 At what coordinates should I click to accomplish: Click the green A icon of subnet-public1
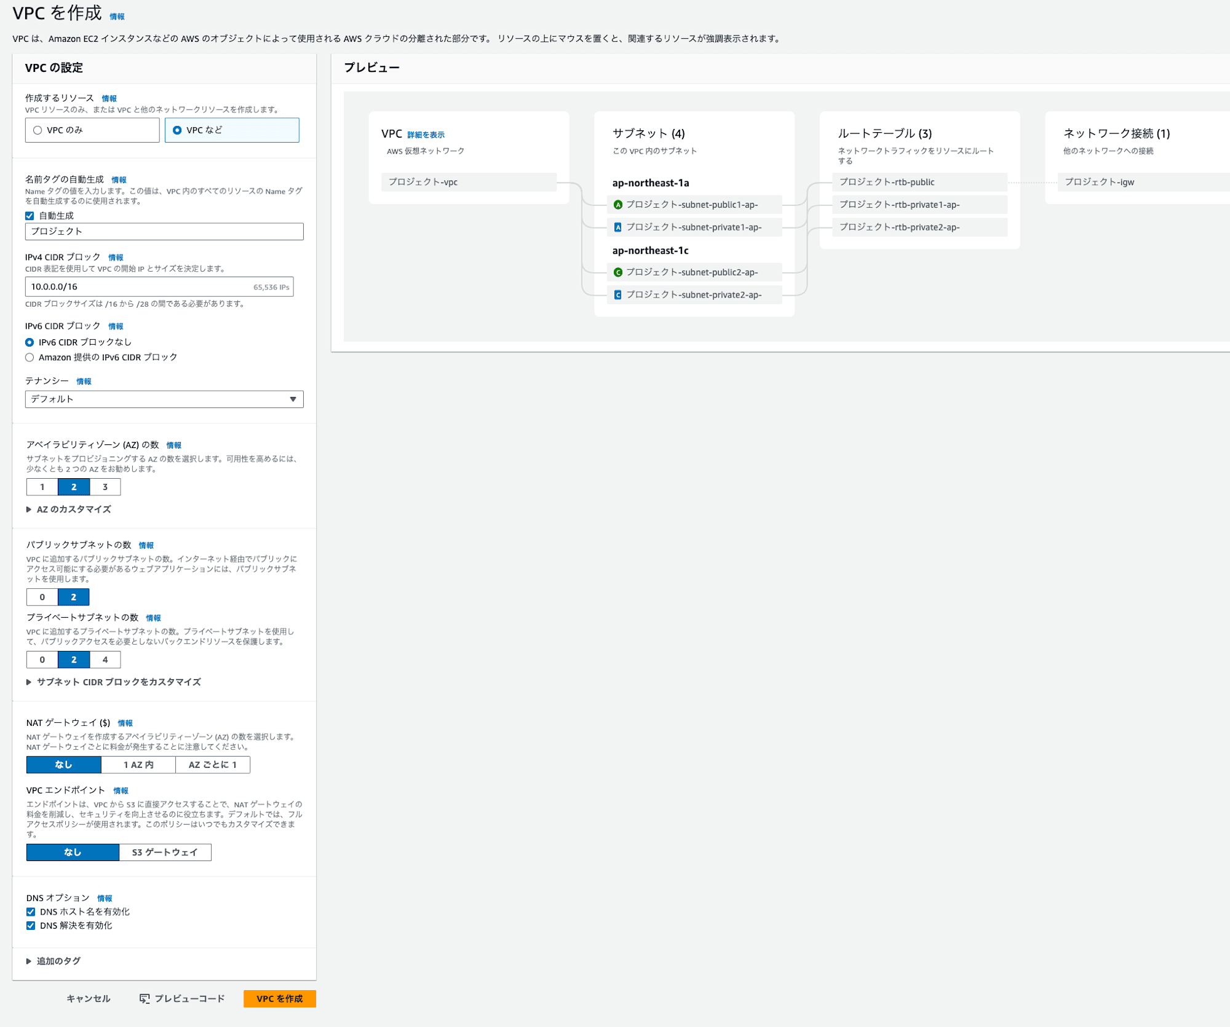pos(618,205)
